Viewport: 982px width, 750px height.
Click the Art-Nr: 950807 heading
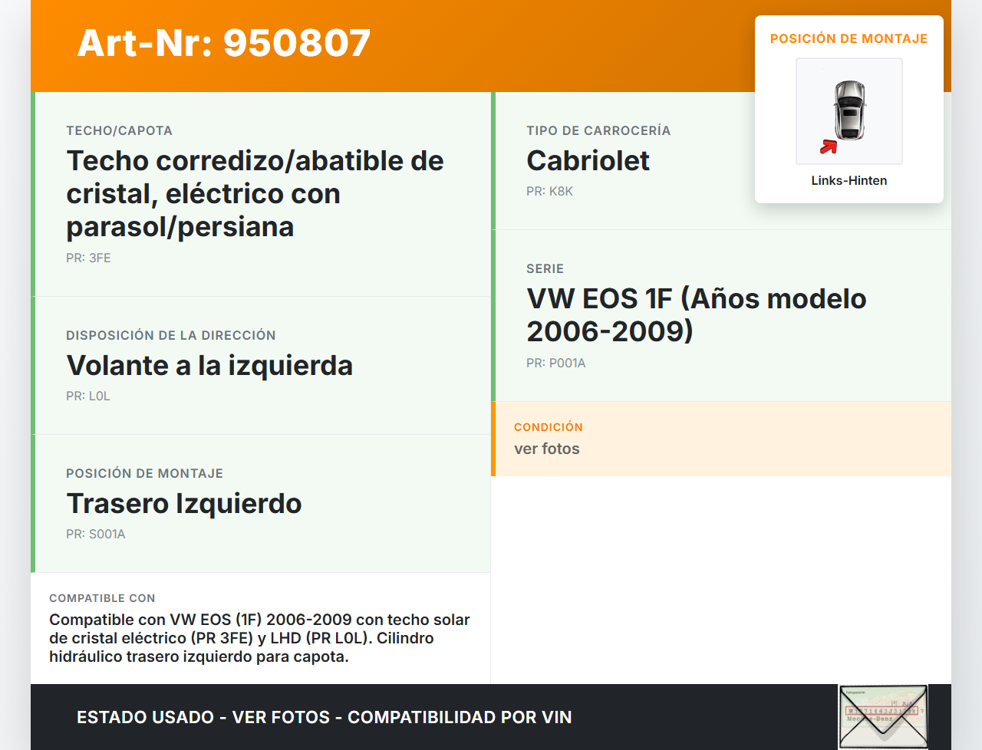(x=224, y=43)
